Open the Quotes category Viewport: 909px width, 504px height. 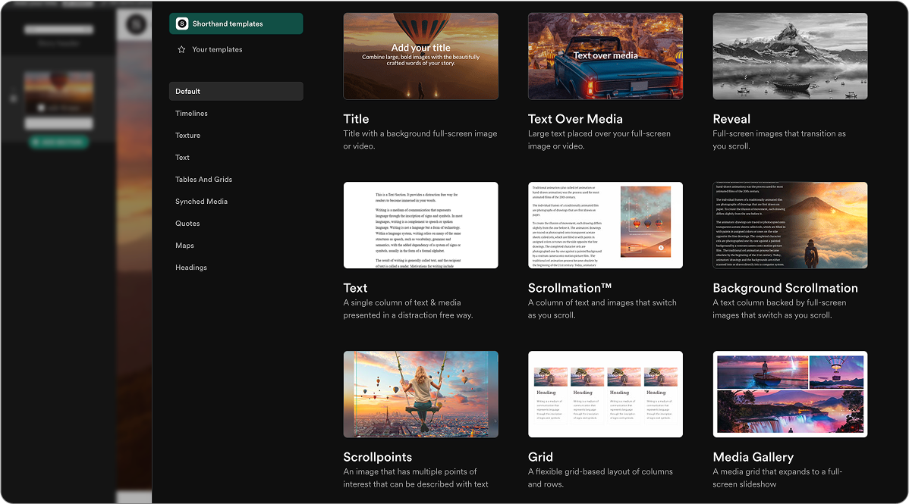187,223
